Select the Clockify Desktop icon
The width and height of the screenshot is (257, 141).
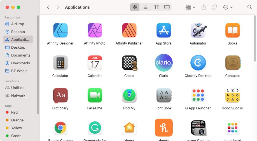(198, 63)
